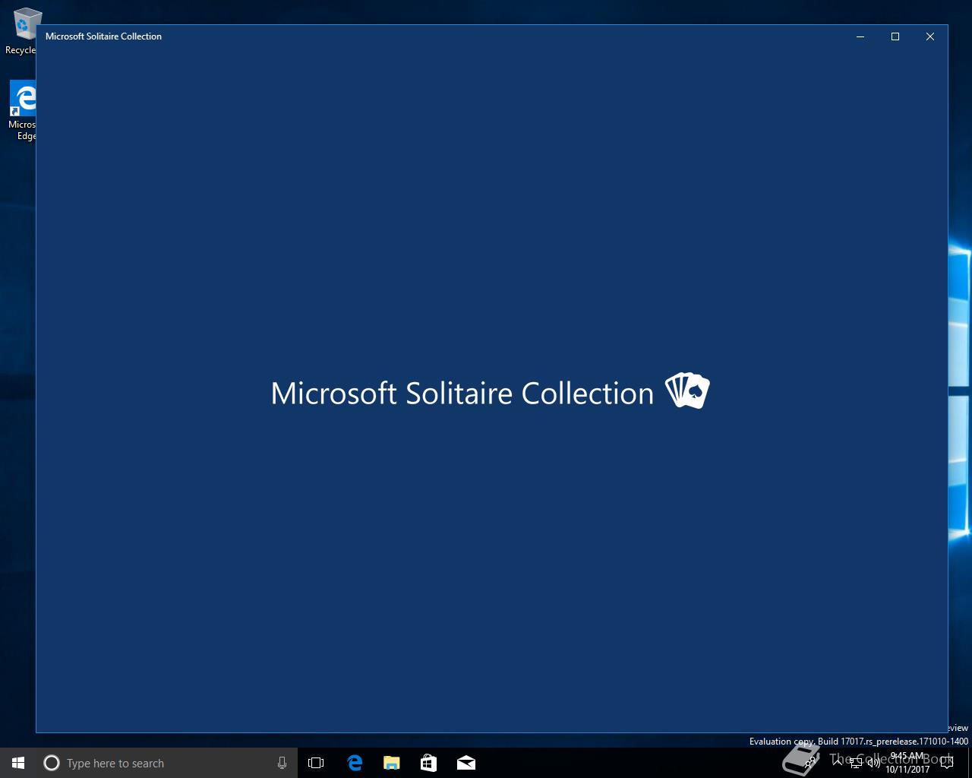Launch Microsoft Edge from the taskbar

click(355, 763)
